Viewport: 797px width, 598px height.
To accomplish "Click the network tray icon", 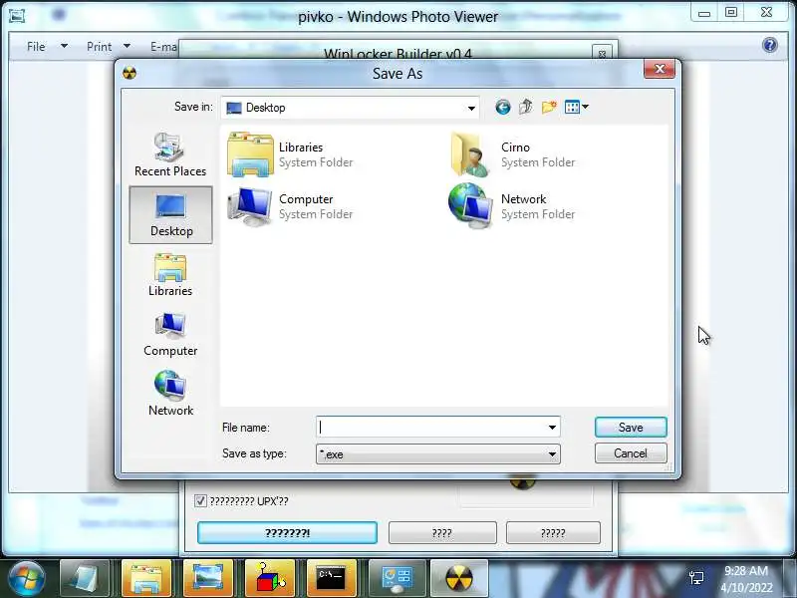I will click(696, 578).
